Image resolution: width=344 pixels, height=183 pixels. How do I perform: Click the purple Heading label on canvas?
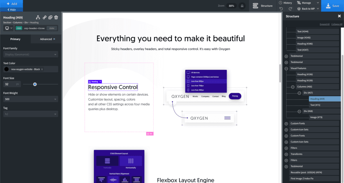tap(95, 82)
